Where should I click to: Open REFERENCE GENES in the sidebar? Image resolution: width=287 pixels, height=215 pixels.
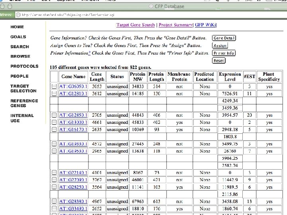point(24,103)
